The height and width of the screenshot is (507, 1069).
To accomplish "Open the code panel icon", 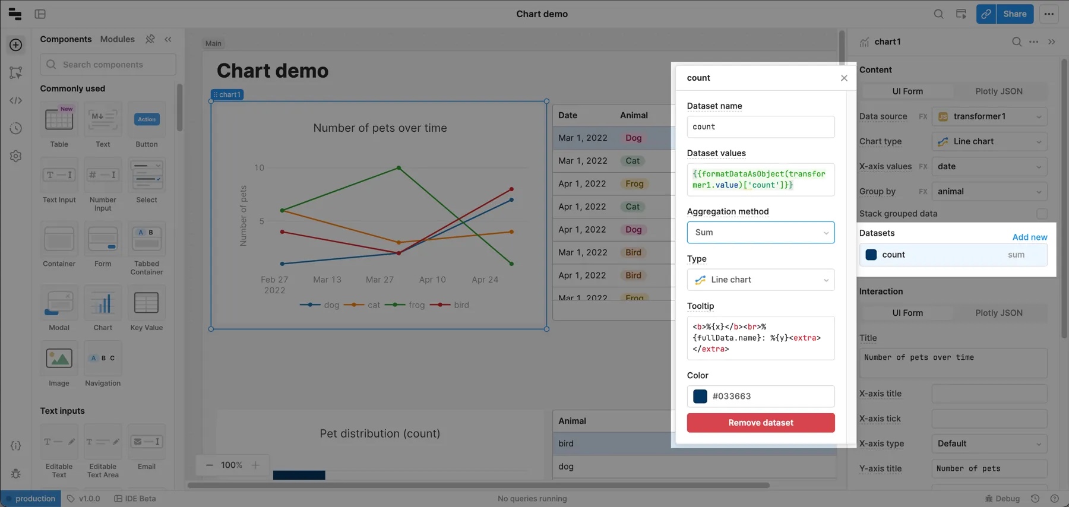I will pyautogui.click(x=16, y=100).
